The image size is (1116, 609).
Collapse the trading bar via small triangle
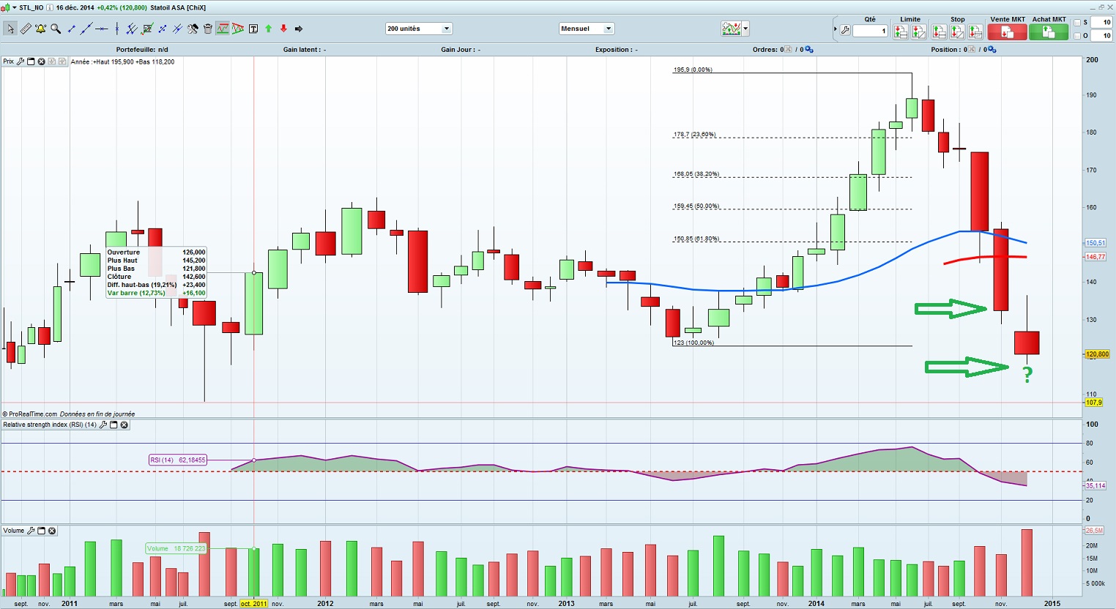pos(836,29)
